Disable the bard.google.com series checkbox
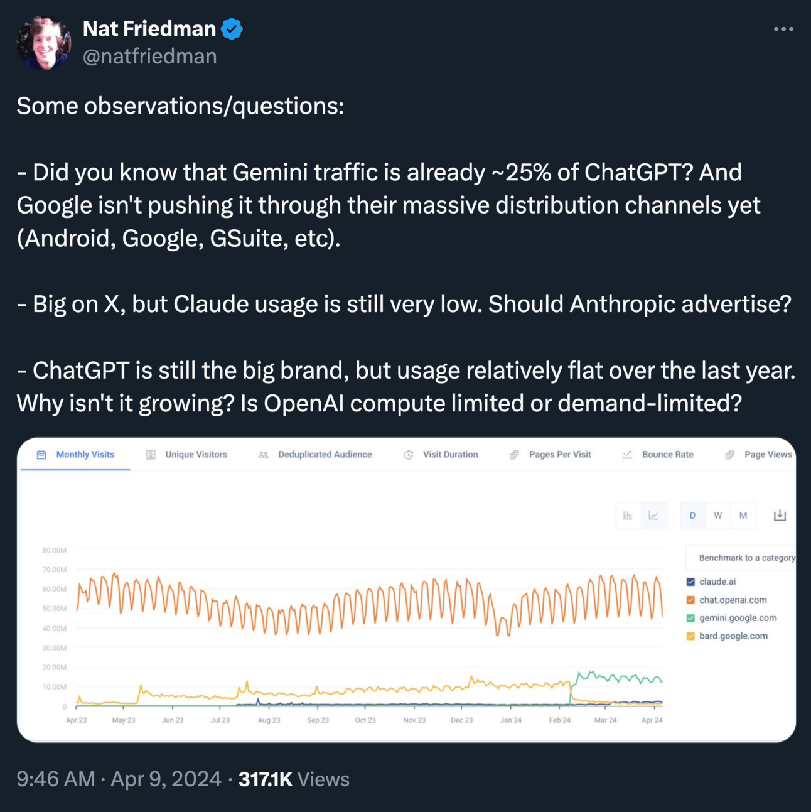 (690, 636)
